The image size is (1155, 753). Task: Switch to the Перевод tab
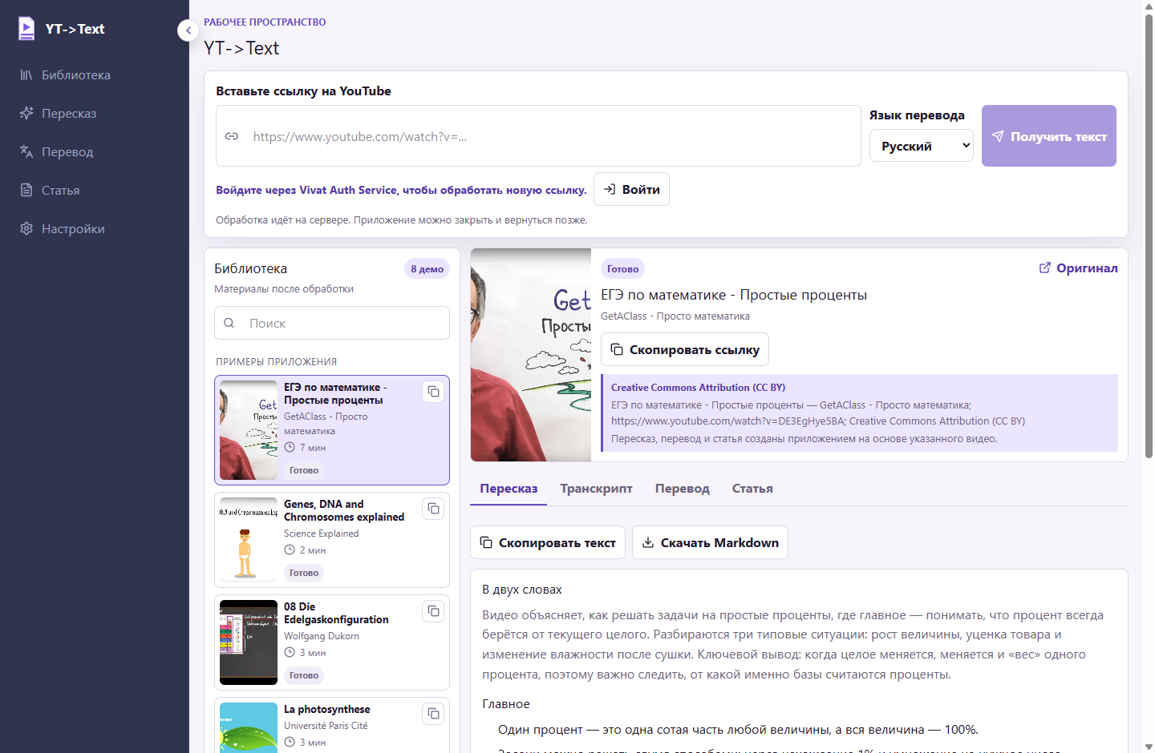[683, 489]
